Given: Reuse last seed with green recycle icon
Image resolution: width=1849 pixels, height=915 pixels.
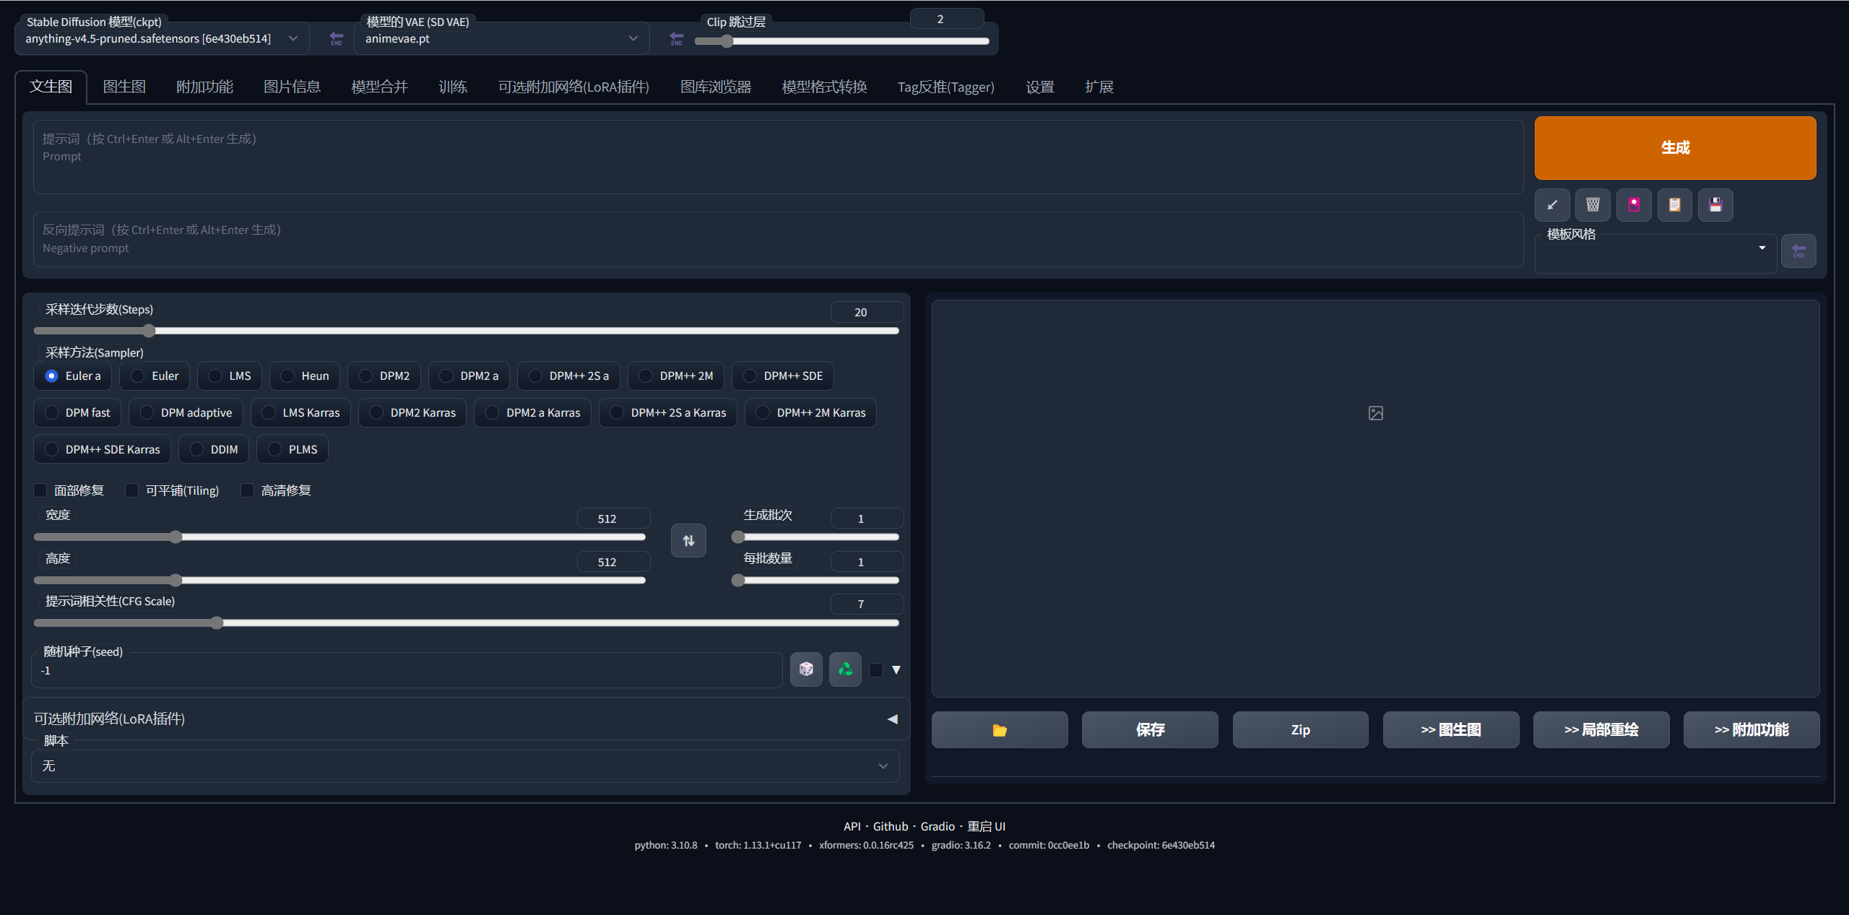Looking at the screenshot, I should coord(845,669).
